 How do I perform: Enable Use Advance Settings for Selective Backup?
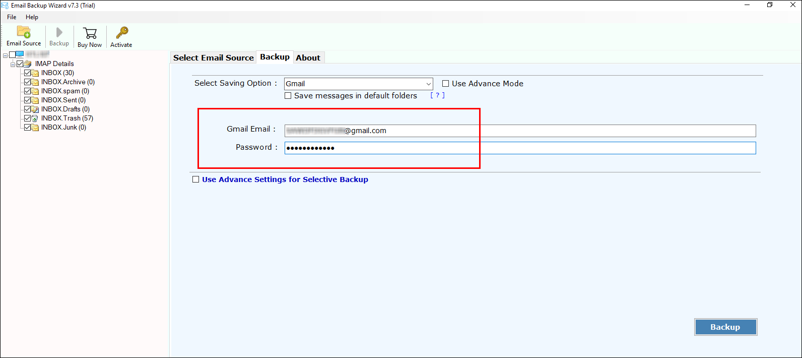coord(196,180)
